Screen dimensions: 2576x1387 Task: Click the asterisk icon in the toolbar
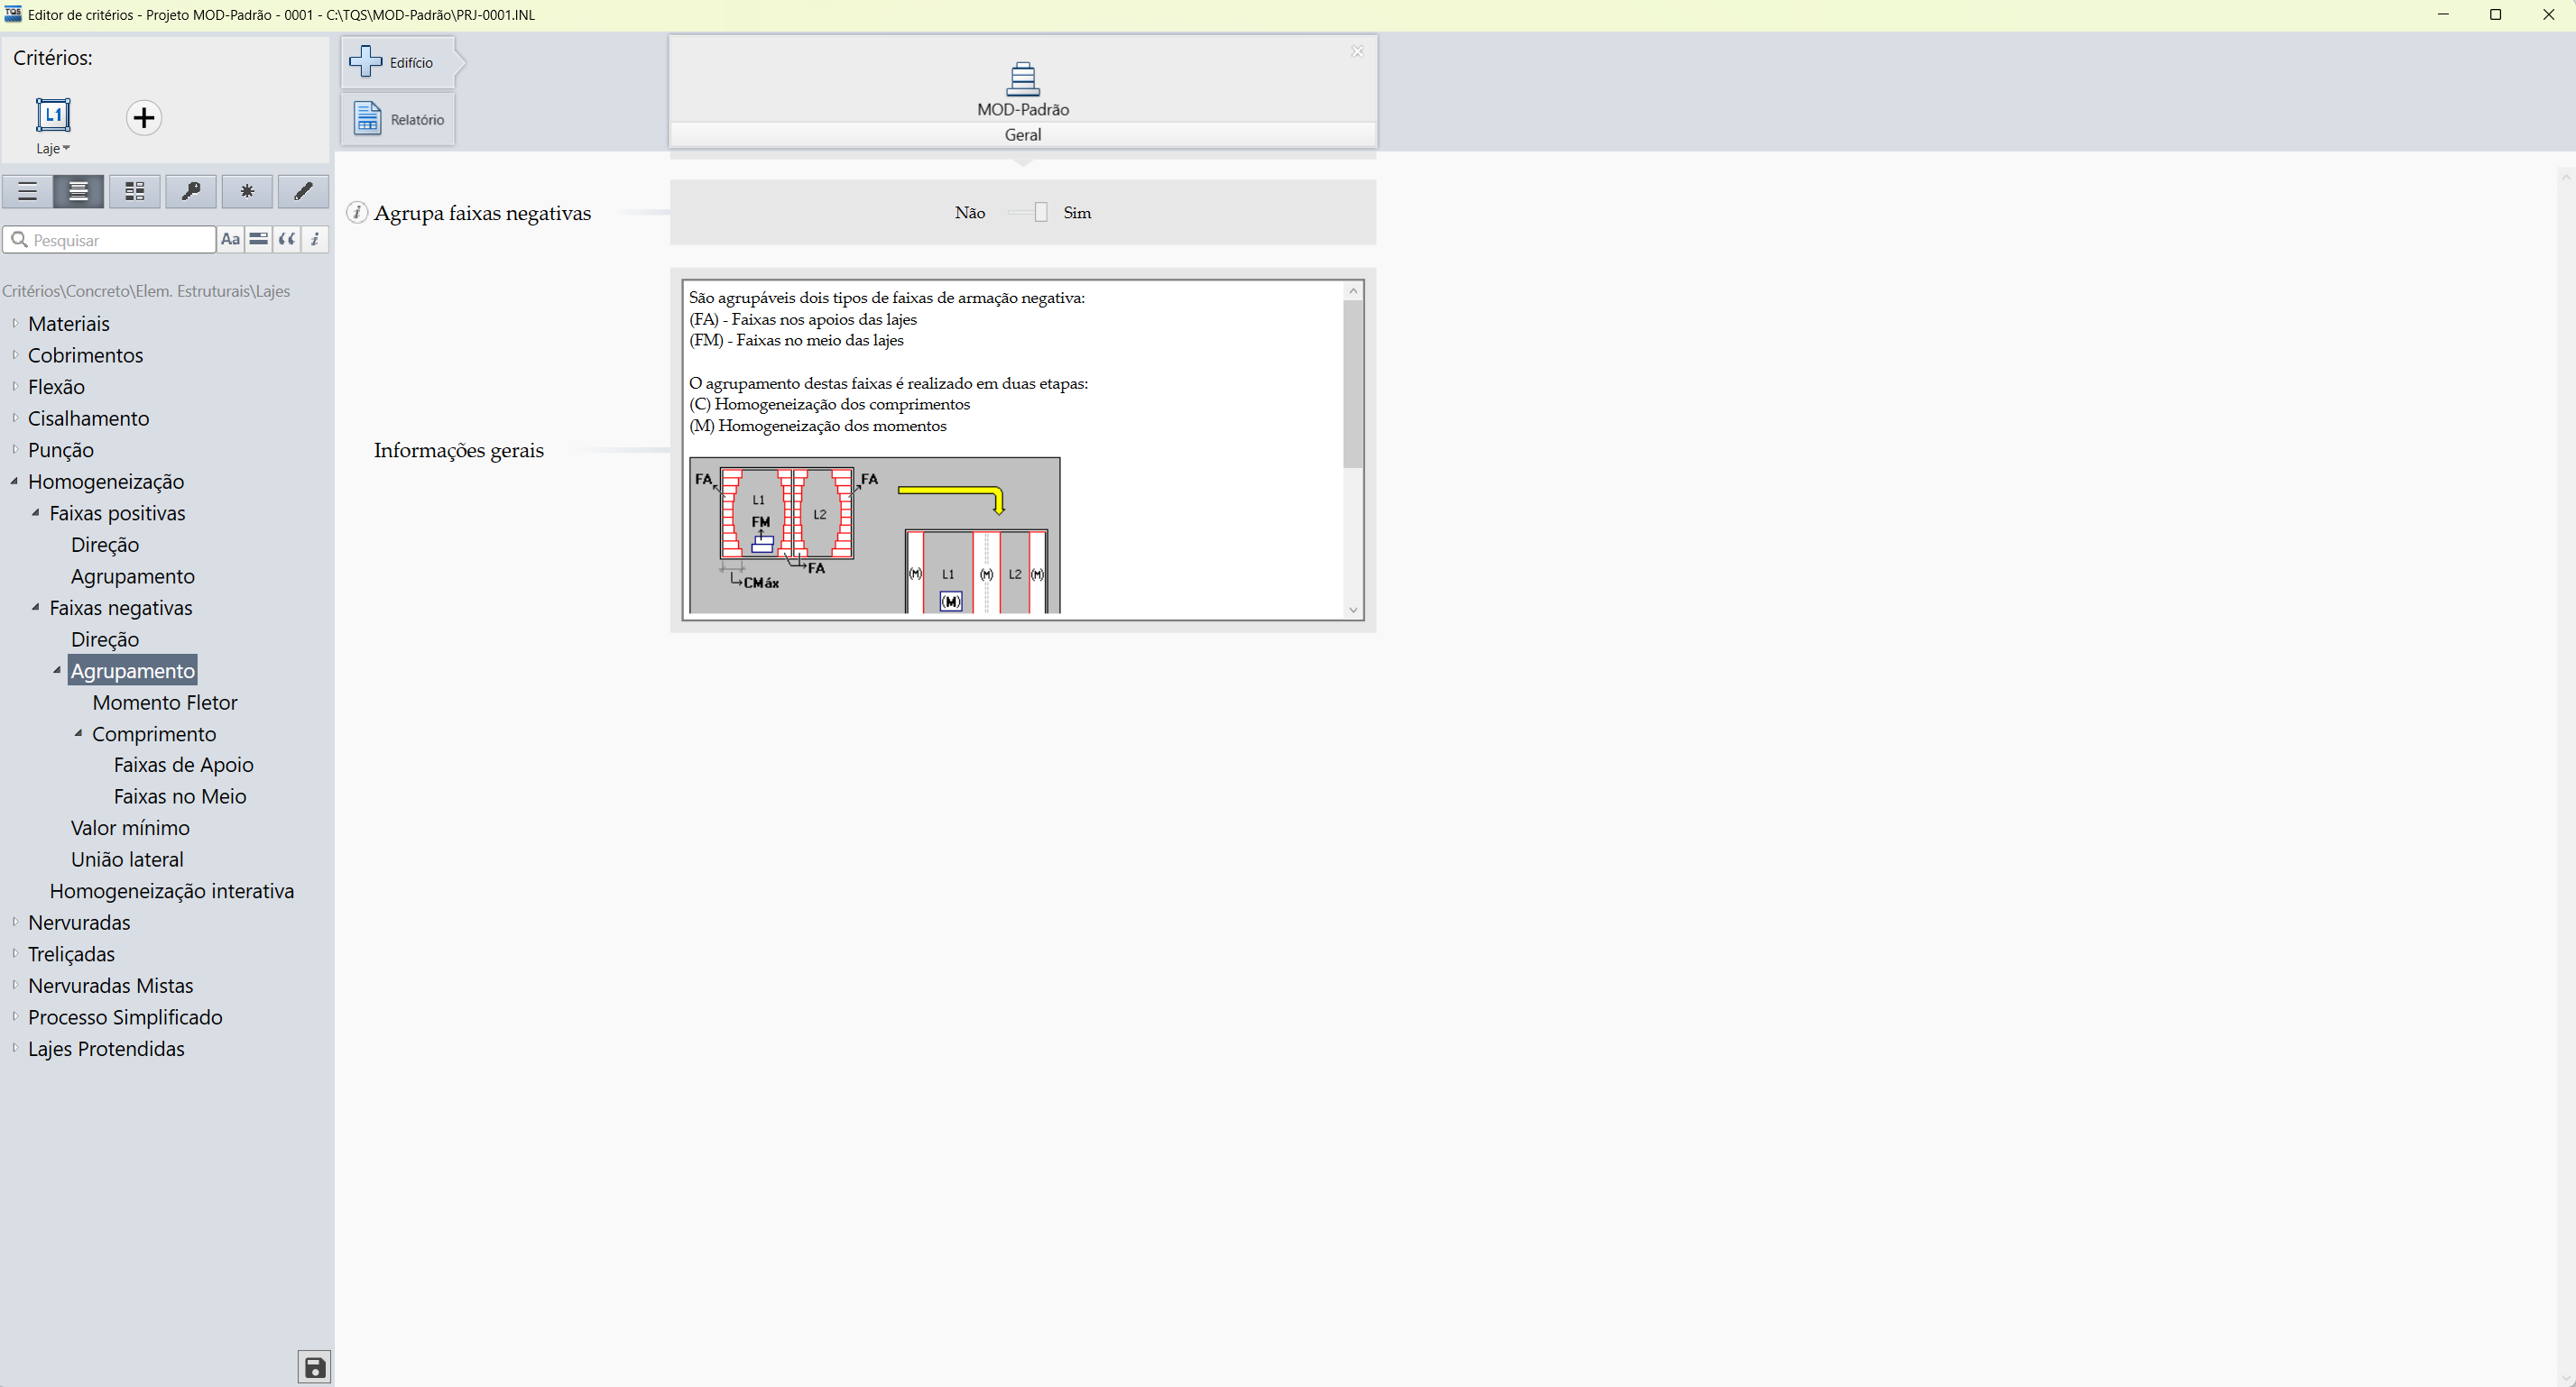[247, 191]
